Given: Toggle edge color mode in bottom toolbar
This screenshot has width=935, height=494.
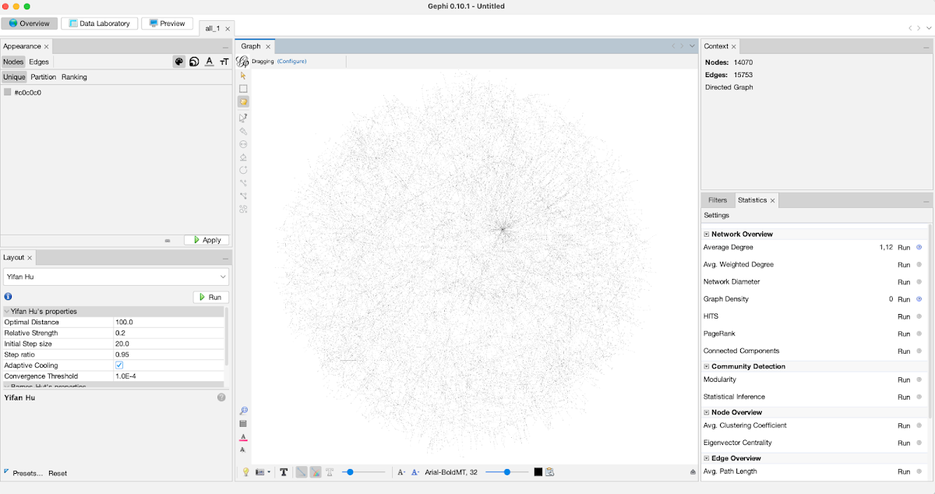Looking at the screenshot, I should (315, 471).
